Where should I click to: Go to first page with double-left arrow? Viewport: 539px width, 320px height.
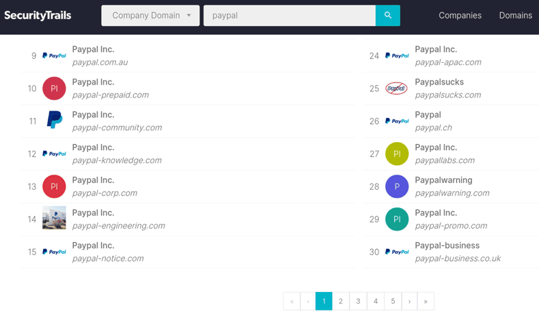point(292,301)
